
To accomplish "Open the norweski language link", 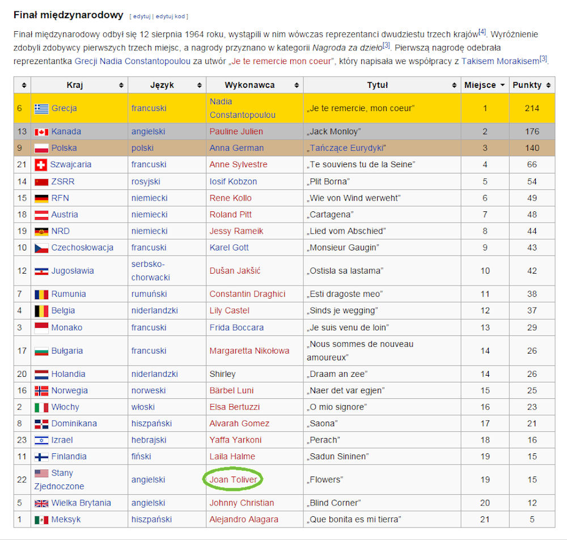I will coord(148,391).
